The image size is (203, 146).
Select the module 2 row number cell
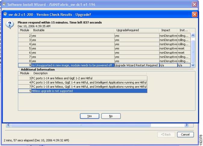click(25, 36)
